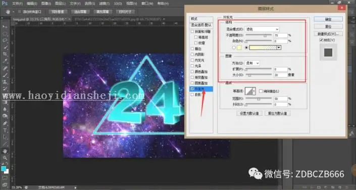Select the Crop tool
The height and width of the screenshot is (190, 356).
5,54
